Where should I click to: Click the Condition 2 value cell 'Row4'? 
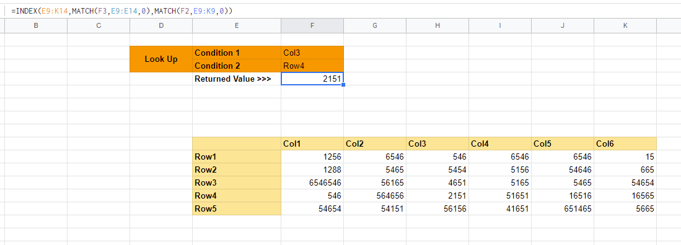[312, 66]
